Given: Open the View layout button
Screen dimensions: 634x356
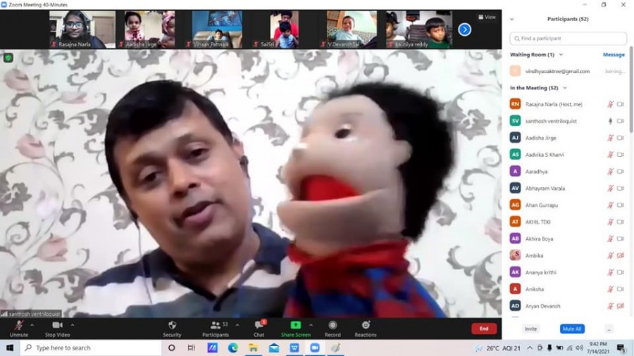Looking at the screenshot, I should click(487, 17).
